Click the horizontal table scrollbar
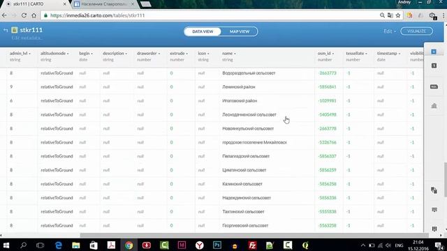The image size is (447, 251). [254, 236]
